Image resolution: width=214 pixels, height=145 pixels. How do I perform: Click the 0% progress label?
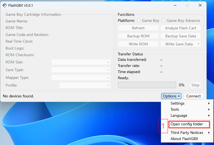point(182,85)
